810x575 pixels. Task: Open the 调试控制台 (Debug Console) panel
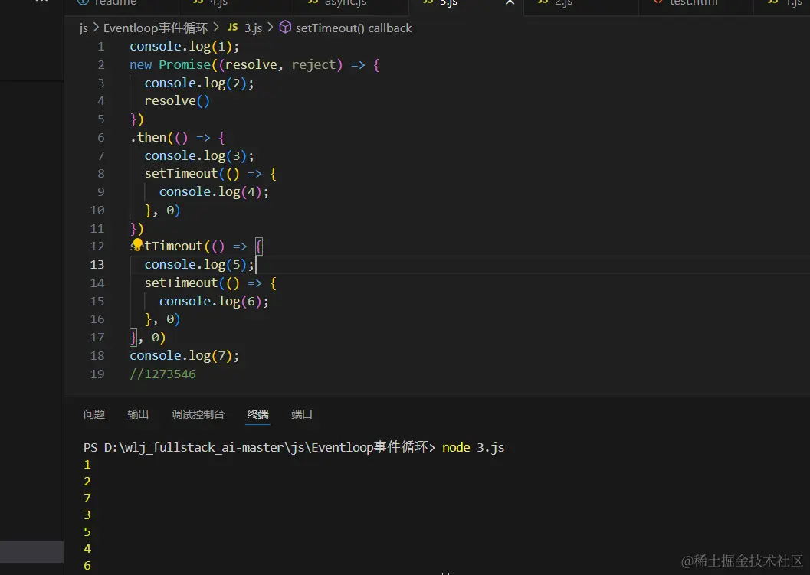[198, 414]
